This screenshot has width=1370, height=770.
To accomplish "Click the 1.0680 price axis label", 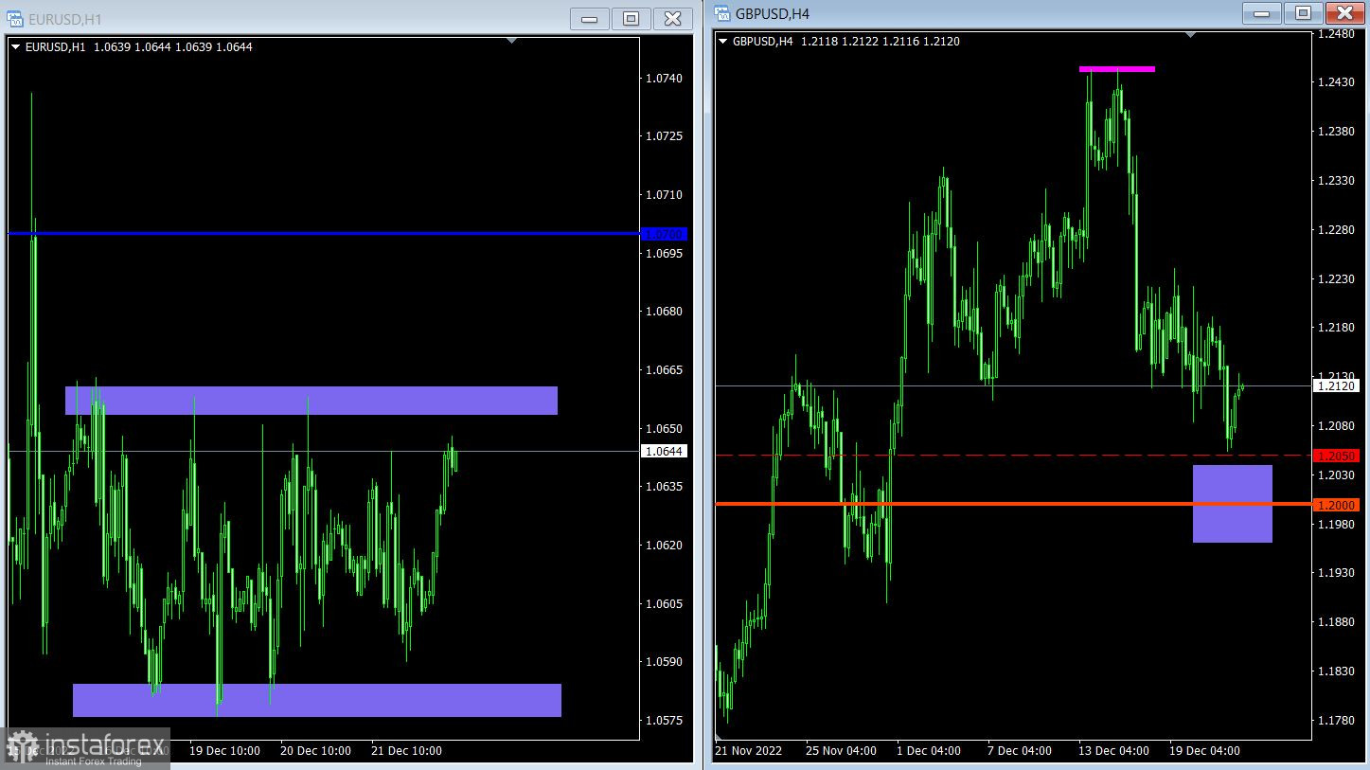I will (664, 312).
